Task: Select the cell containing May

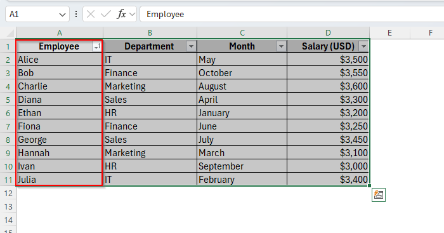Action: 242,60
